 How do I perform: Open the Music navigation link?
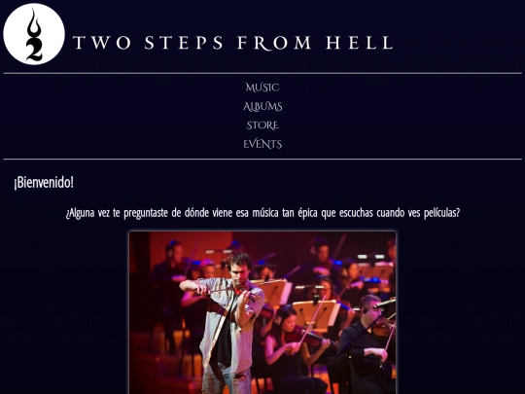(x=262, y=88)
